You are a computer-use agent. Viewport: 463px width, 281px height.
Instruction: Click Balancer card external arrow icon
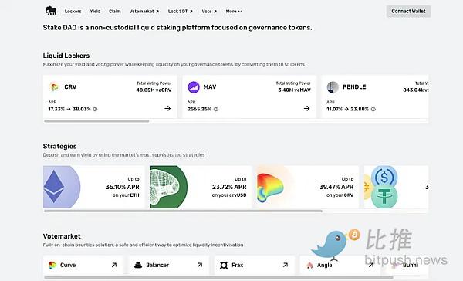(x=200, y=265)
